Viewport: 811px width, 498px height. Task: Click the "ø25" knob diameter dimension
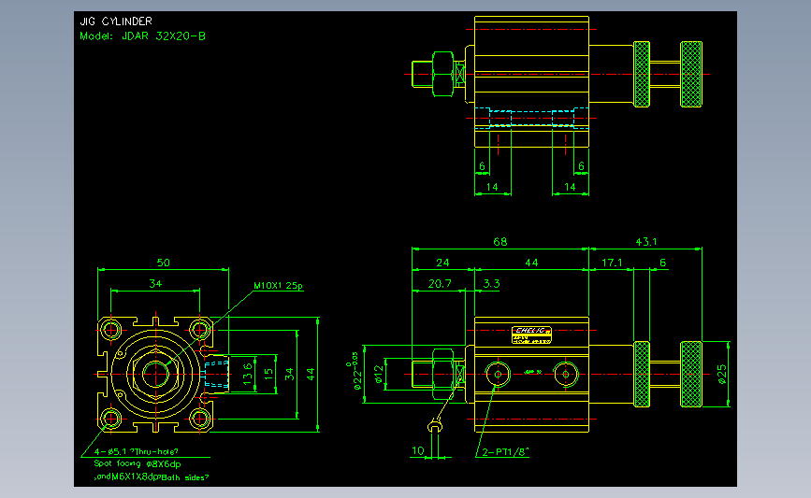[722, 374]
